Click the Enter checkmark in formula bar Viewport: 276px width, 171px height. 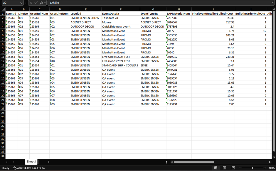[36, 3]
